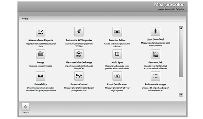Click "Measure and analyse single spot measurements" text

click(x=155, y=44)
